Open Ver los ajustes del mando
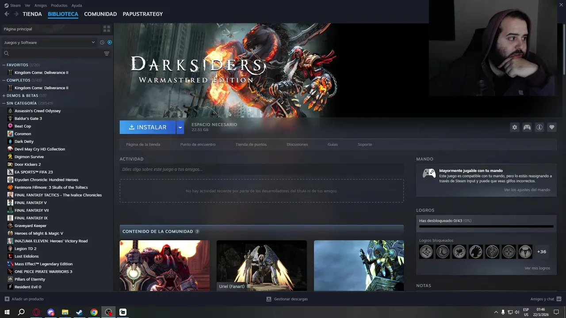 point(527,190)
